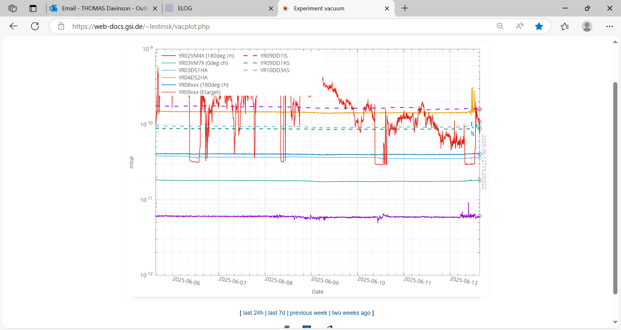Open the browser profile avatar
The image size is (621, 330).
click(x=587, y=26)
